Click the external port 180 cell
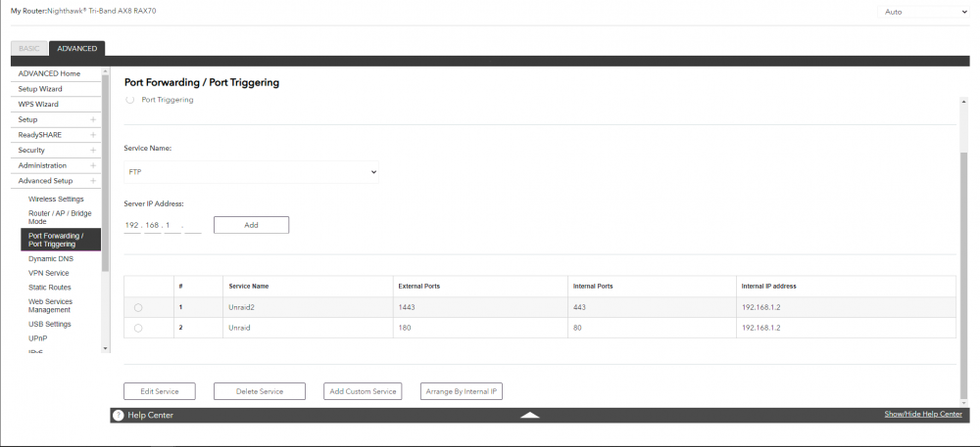Screen dimensions: 980x447 click(480, 328)
